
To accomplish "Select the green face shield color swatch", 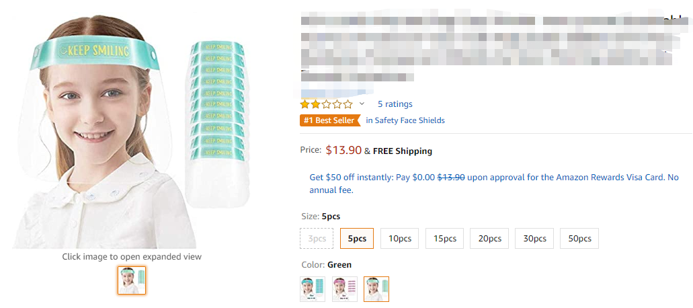I will [376, 289].
